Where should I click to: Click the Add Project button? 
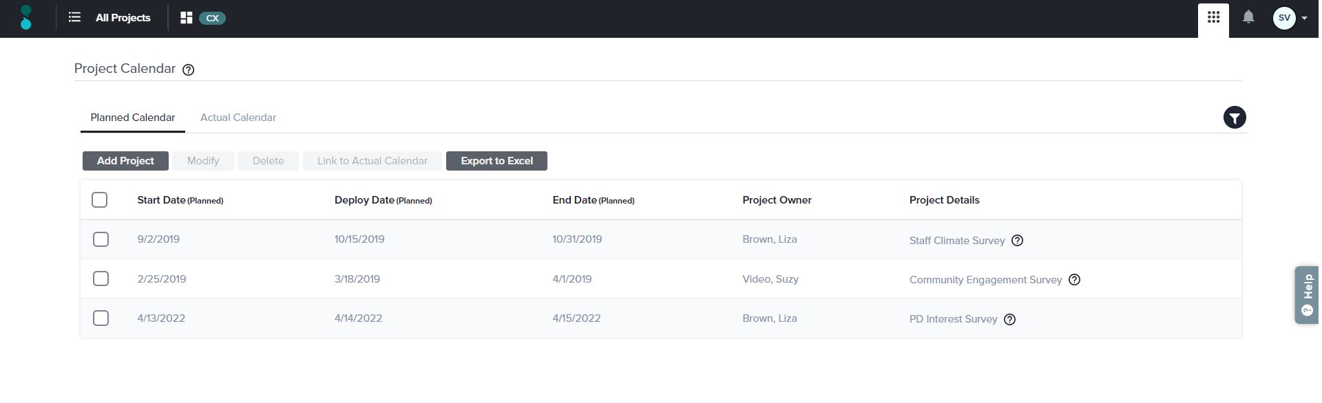click(x=125, y=161)
